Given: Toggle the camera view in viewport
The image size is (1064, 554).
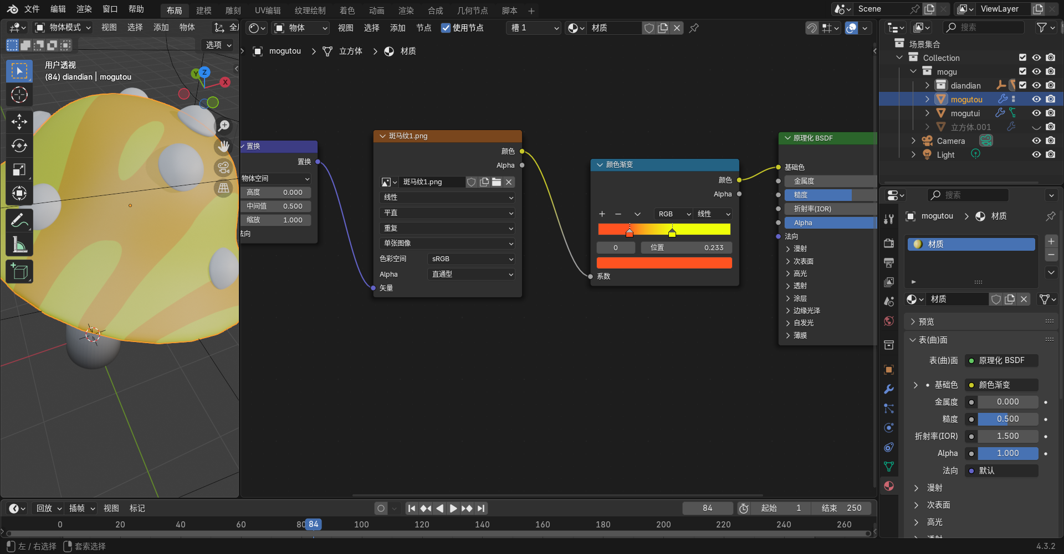Looking at the screenshot, I should (224, 167).
